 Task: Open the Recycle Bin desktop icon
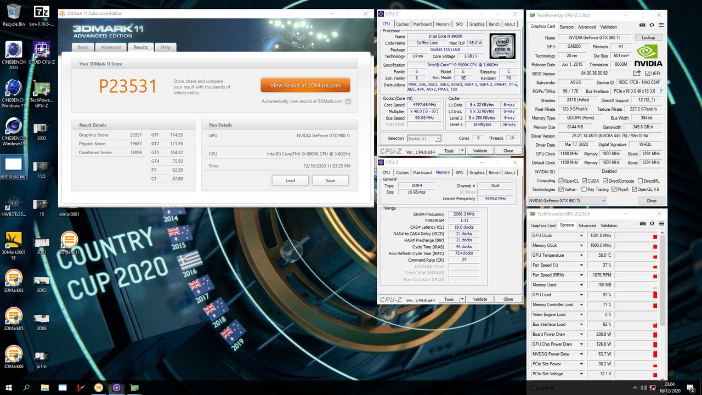click(13, 15)
